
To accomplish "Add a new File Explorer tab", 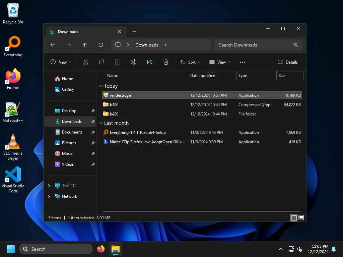I will (134, 32).
